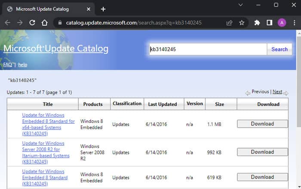Open the extensions puzzle icon
The height and width of the screenshot is (189, 301).
point(257,23)
